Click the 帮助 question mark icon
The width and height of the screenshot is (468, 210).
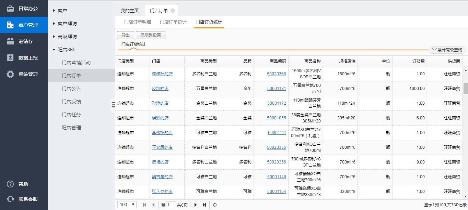tap(10, 184)
